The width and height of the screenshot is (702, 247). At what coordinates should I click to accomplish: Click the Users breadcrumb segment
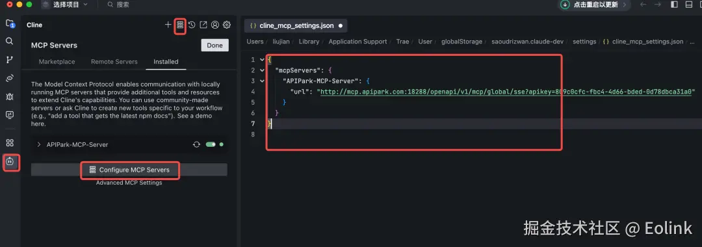[255, 41]
